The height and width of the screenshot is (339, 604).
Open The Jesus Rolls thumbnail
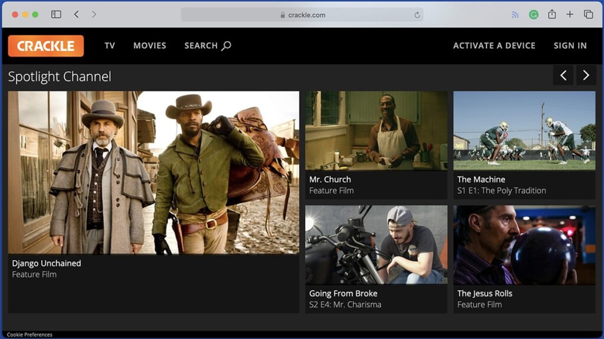(524, 245)
